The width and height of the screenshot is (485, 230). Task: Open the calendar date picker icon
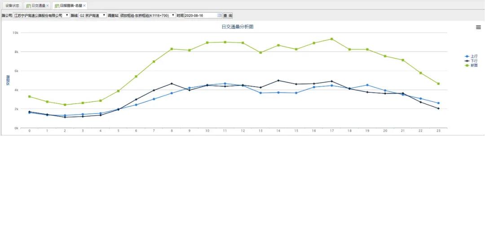219,15
